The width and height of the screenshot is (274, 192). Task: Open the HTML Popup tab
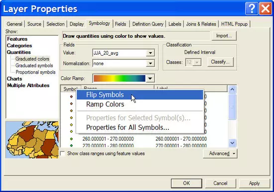click(234, 24)
